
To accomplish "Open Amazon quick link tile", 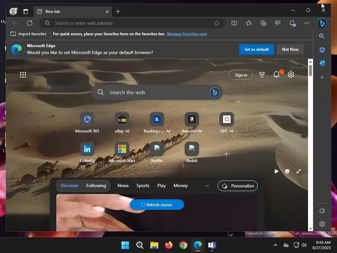I will 192,123.
